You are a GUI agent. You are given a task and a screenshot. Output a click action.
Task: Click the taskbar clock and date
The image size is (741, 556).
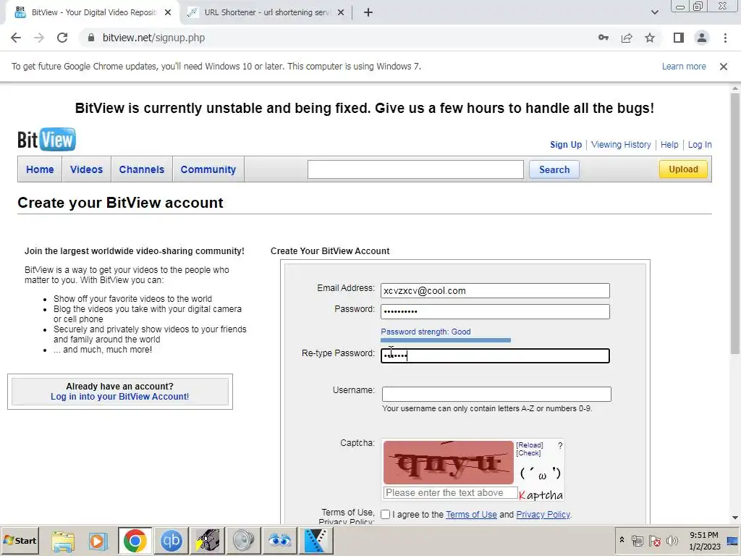point(704,540)
